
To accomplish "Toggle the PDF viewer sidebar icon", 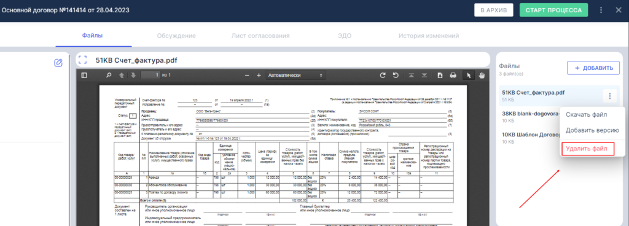I will (84, 75).
